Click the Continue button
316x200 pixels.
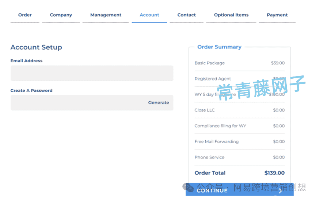pos(240,190)
